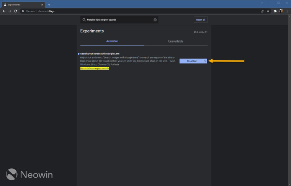Bookmark this tab with the star icon
Screen dimensions: 291x186
tap(268, 11)
